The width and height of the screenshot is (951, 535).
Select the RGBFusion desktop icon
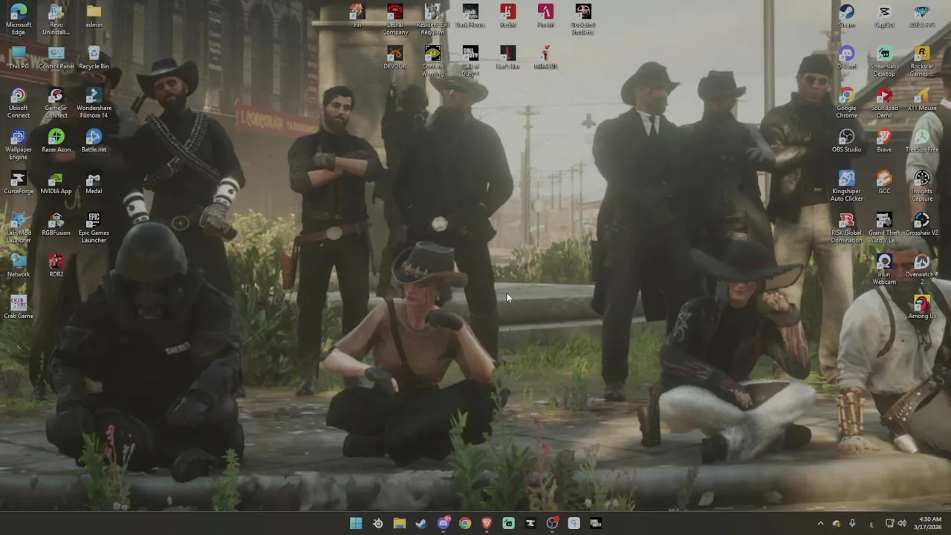click(x=56, y=224)
